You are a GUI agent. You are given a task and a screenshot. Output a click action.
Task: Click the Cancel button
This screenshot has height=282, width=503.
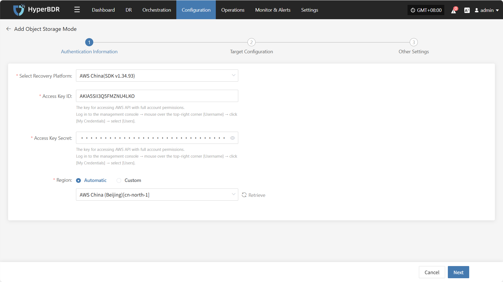432,272
